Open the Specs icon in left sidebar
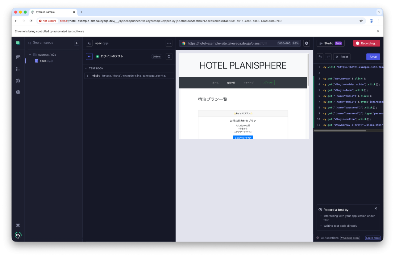Screen dimensions: 395x257 coord(18,57)
